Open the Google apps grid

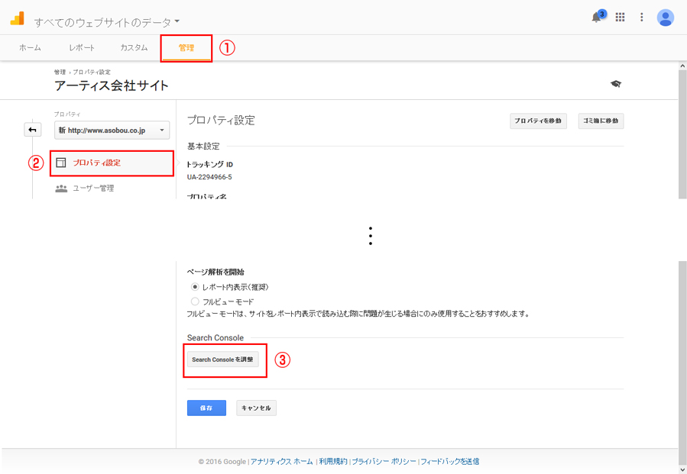(620, 17)
